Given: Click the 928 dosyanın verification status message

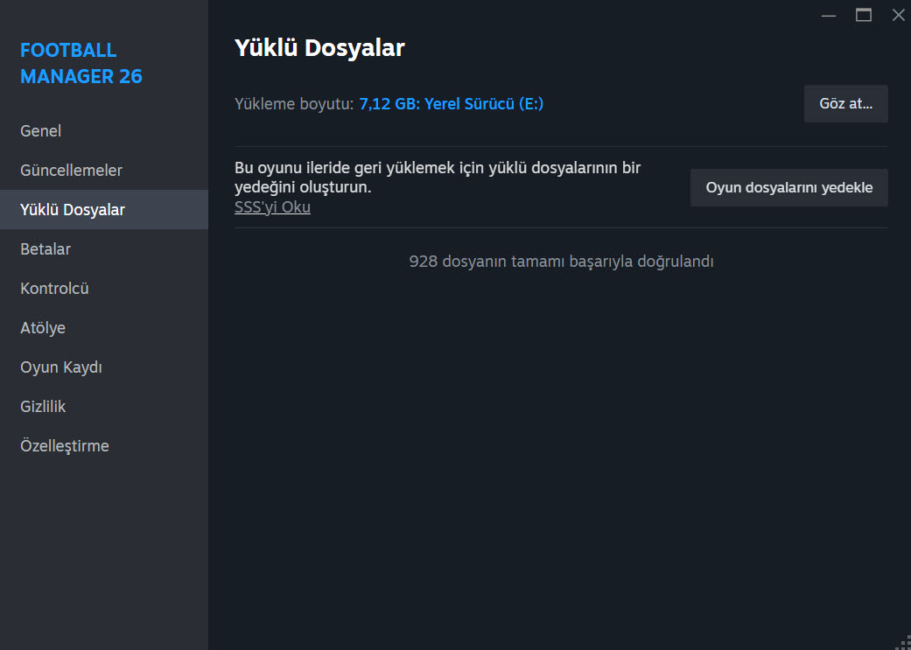Looking at the screenshot, I should (561, 262).
